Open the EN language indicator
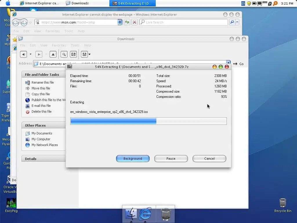 click(243, 3)
